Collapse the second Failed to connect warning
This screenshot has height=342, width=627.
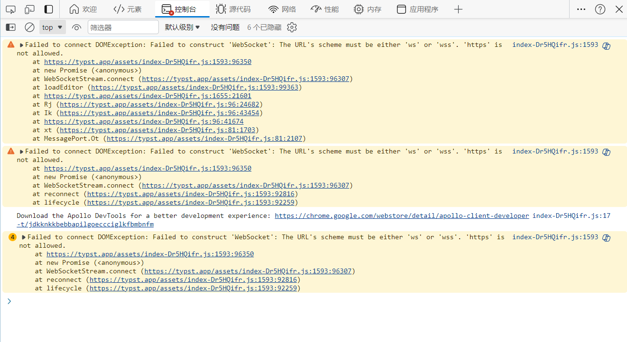22,152
